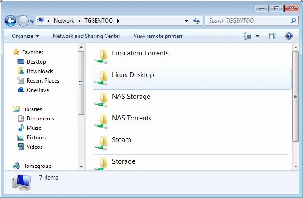This screenshot has width=303, height=198.
Task: Click Network in the address breadcrumb
Action: [x=64, y=21]
